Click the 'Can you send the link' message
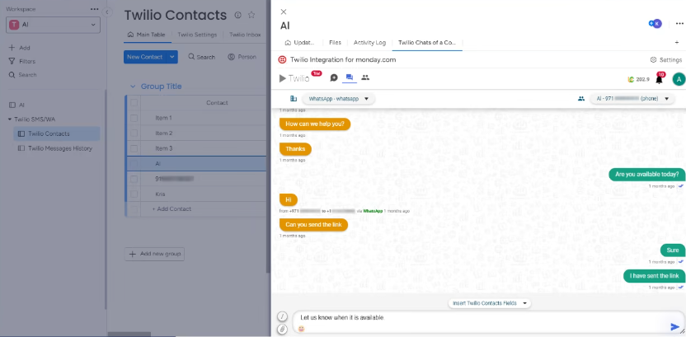686x337 pixels. (313, 225)
